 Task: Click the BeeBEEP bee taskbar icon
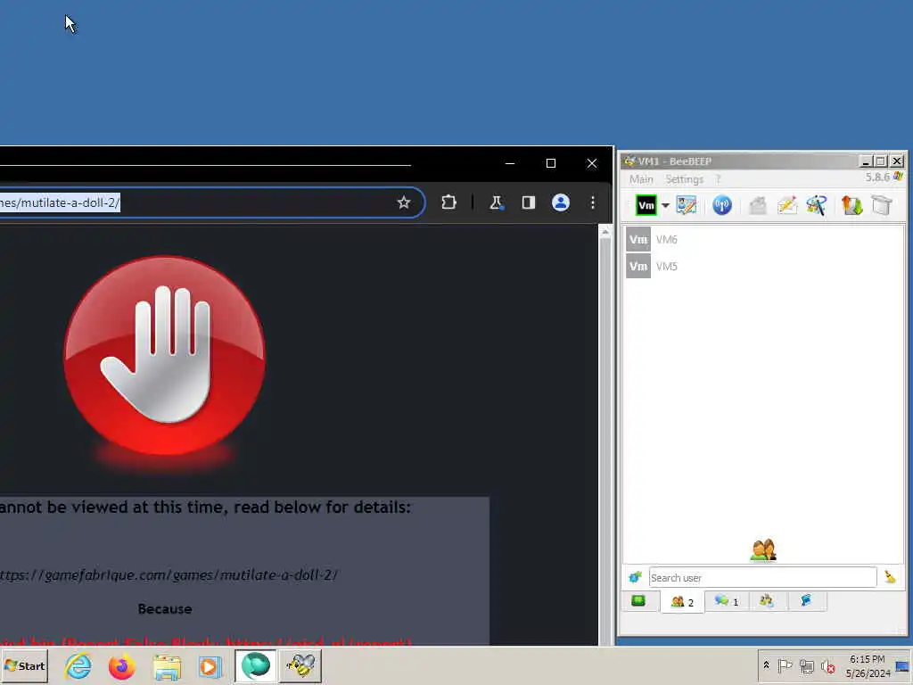pyautogui.click(x=300, y=665)
